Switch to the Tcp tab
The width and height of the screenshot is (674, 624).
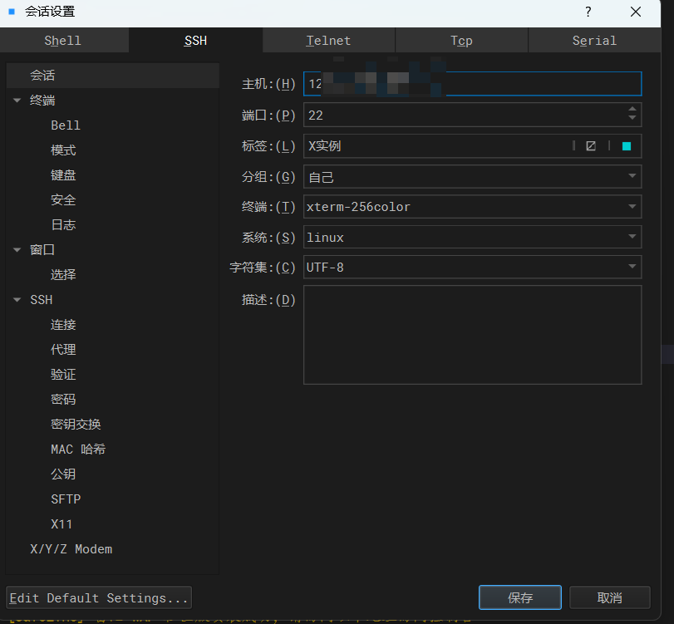(x=461, y=41)
